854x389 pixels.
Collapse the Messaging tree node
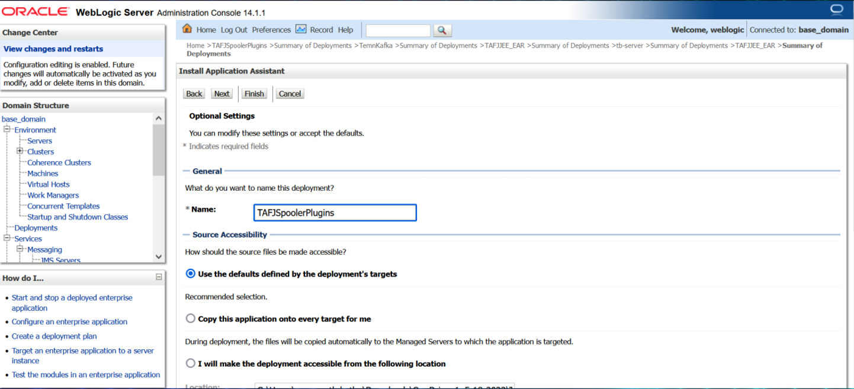click(x=20, y=249)
